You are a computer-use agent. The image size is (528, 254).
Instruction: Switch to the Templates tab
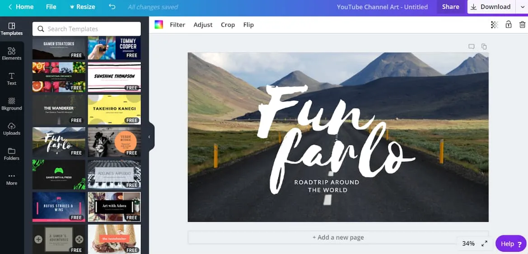12,28
